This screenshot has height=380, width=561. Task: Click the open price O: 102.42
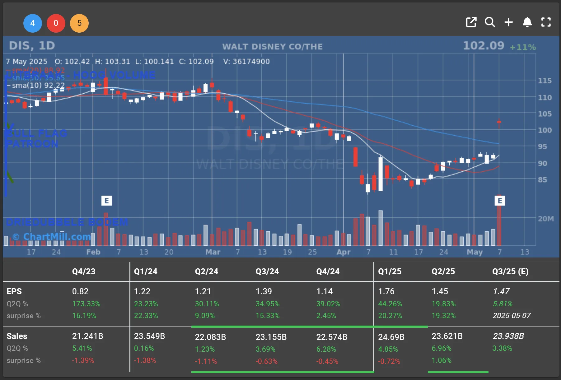click(x=72, y=62)
